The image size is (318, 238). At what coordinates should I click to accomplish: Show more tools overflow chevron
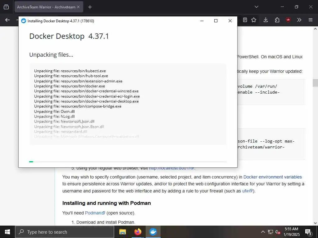(x=299, y=20)
